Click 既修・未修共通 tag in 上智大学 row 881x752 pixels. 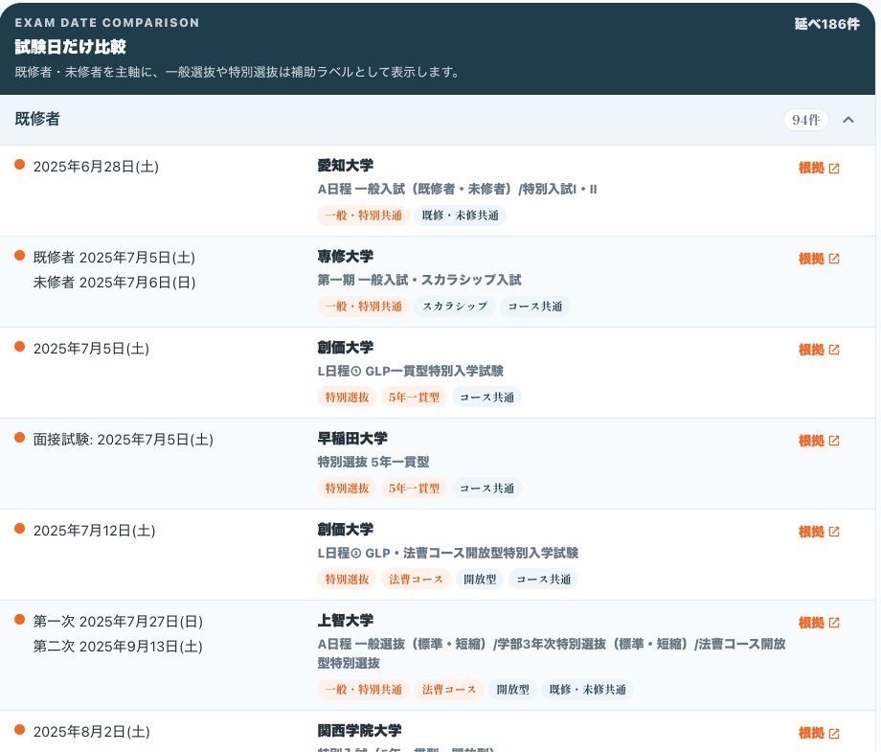tap(587, 690)
